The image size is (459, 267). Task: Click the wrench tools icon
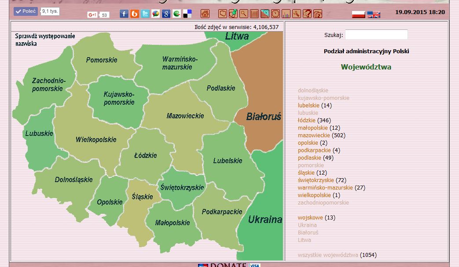pos(296,14)
